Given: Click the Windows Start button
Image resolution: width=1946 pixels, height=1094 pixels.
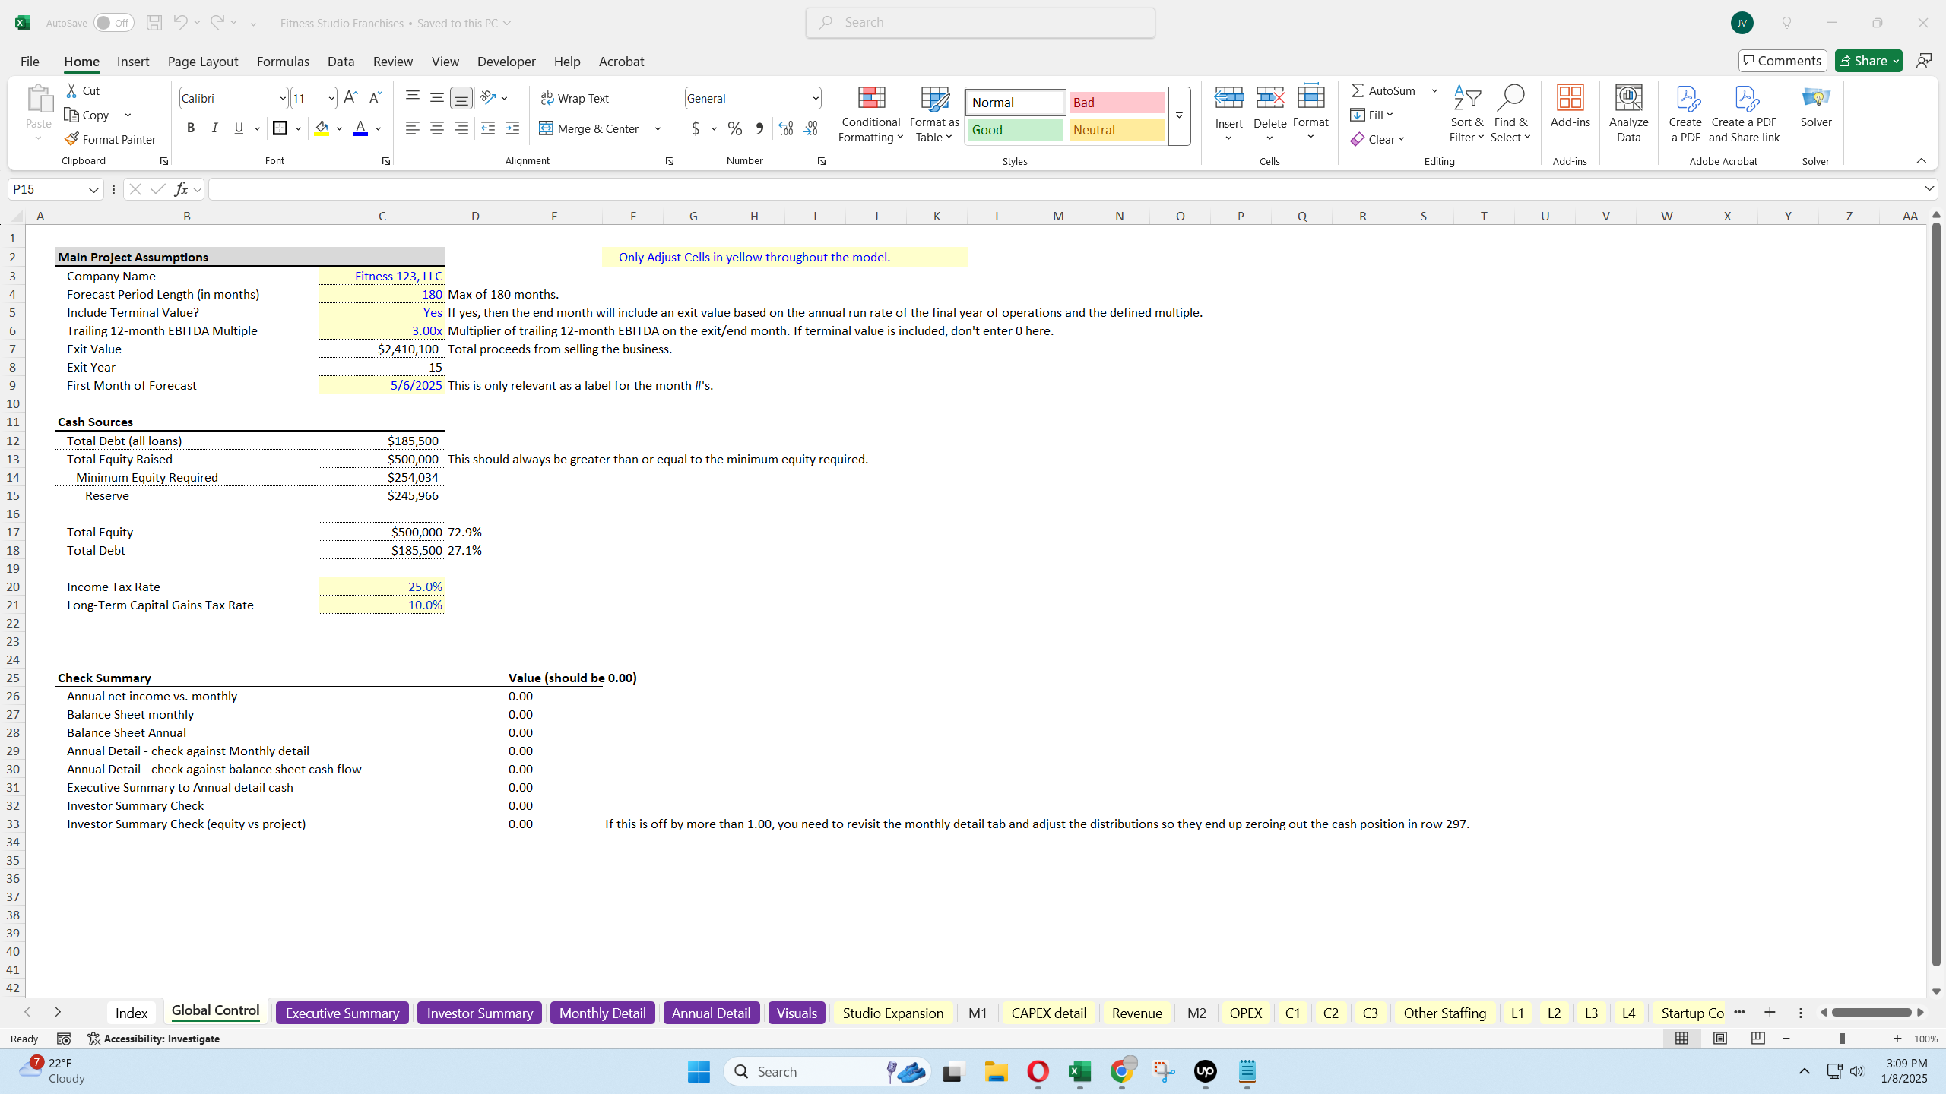Looking at the screenshot, I should point(699,1072).
